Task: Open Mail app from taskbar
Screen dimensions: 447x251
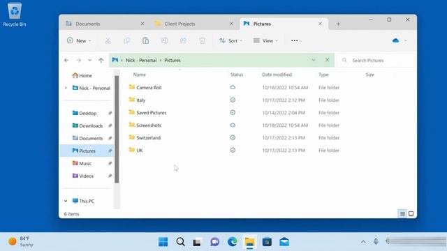Action: (x=284, y=242)
